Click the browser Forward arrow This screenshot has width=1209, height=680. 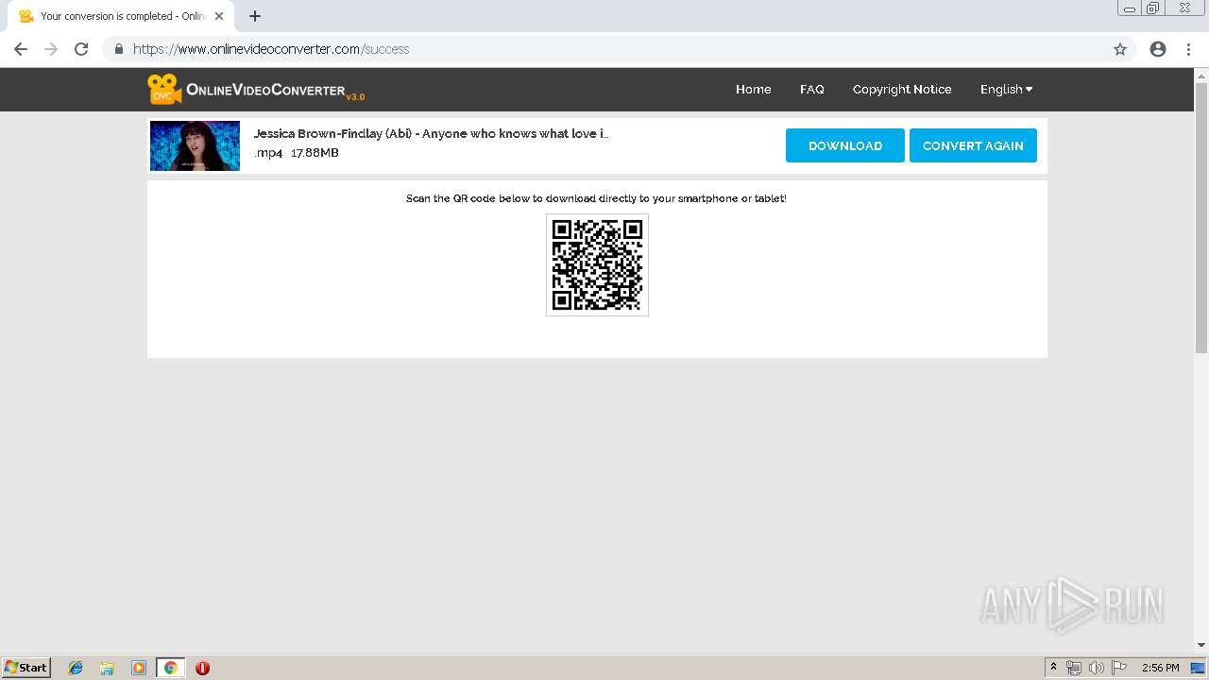click(51, 49)
